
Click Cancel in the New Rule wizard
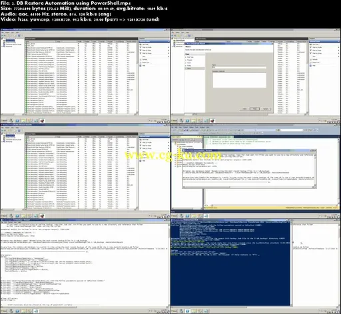tap(266, 108)
